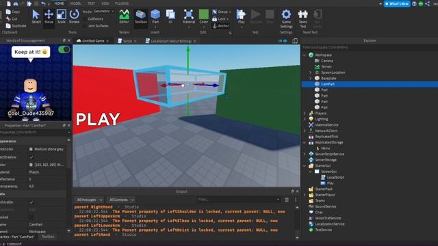Click the Output filter input field
The height and width of the screenshot is (246, 438).
tap(238, 200)
